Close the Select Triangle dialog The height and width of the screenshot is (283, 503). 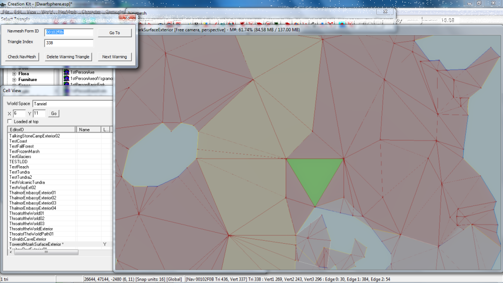(x=127, y=18)
